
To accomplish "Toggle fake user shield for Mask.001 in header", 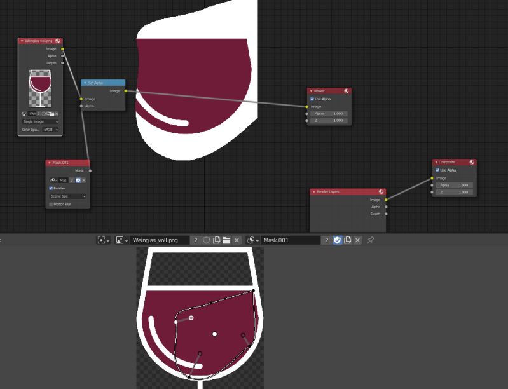I will tap(337, 240).
